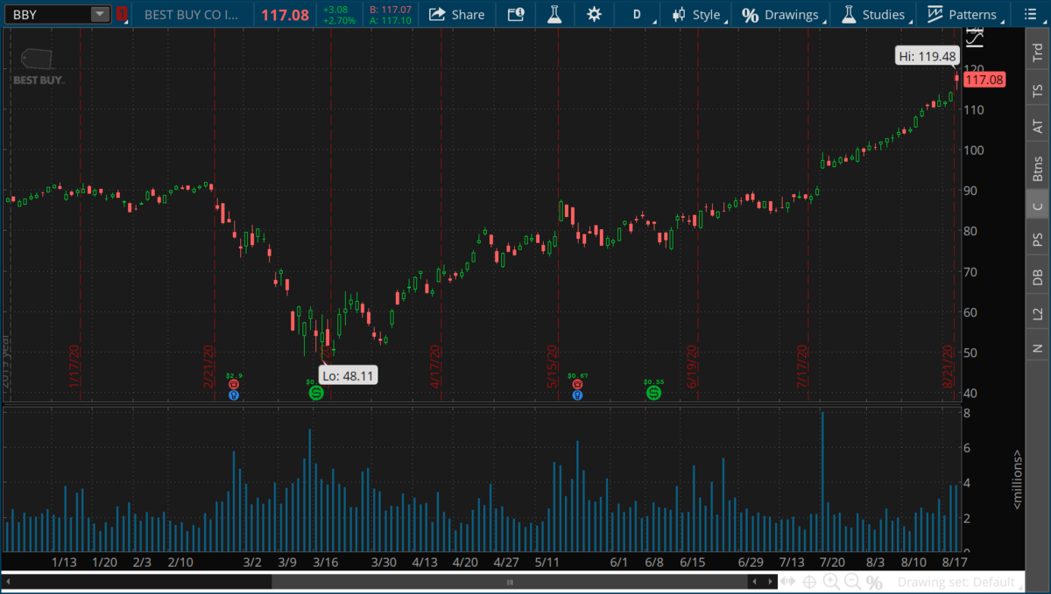Click the 2/21/20 expiration marker label

click(x=209, y=366)
